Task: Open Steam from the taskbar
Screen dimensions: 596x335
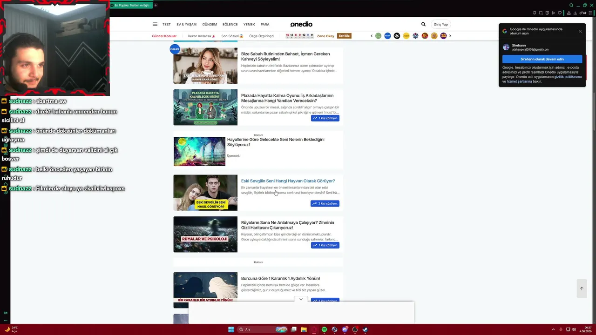Action: [x=365, y=329]
